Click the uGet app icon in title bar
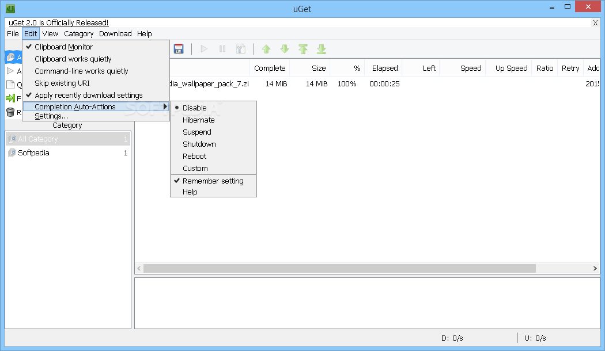Image resolution: width=605 pixels, height=351 pixels. [x=10, y=8]
